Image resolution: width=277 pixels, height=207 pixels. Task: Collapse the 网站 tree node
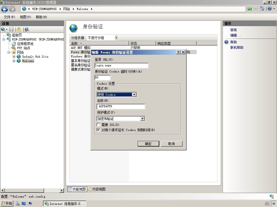coord(9,52)
